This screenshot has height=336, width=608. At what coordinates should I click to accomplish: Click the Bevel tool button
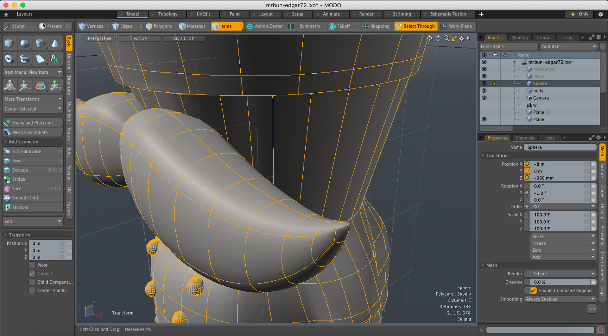point(33,161)
